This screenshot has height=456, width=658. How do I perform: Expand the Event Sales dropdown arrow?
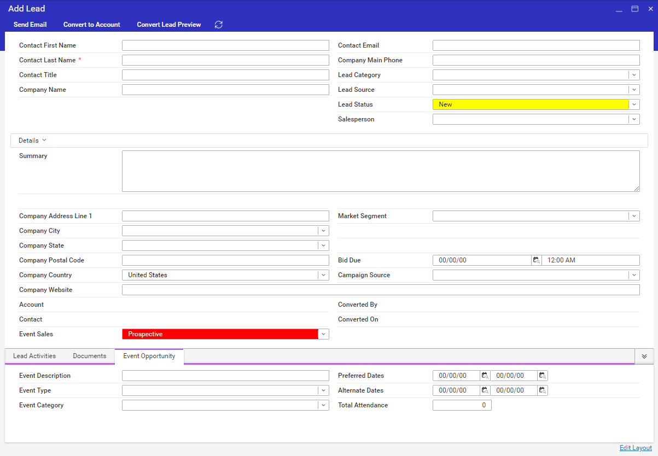coord(323,334)
